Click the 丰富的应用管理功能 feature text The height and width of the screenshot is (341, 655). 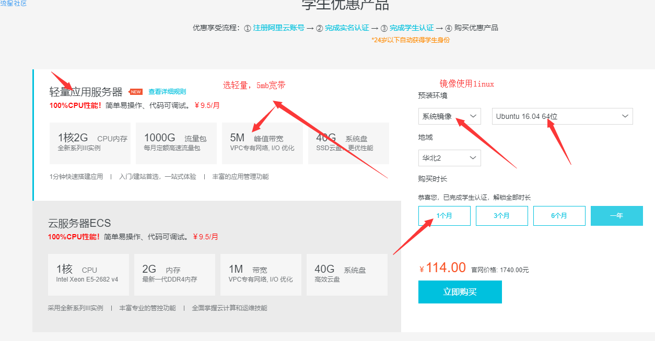[240, 177]
